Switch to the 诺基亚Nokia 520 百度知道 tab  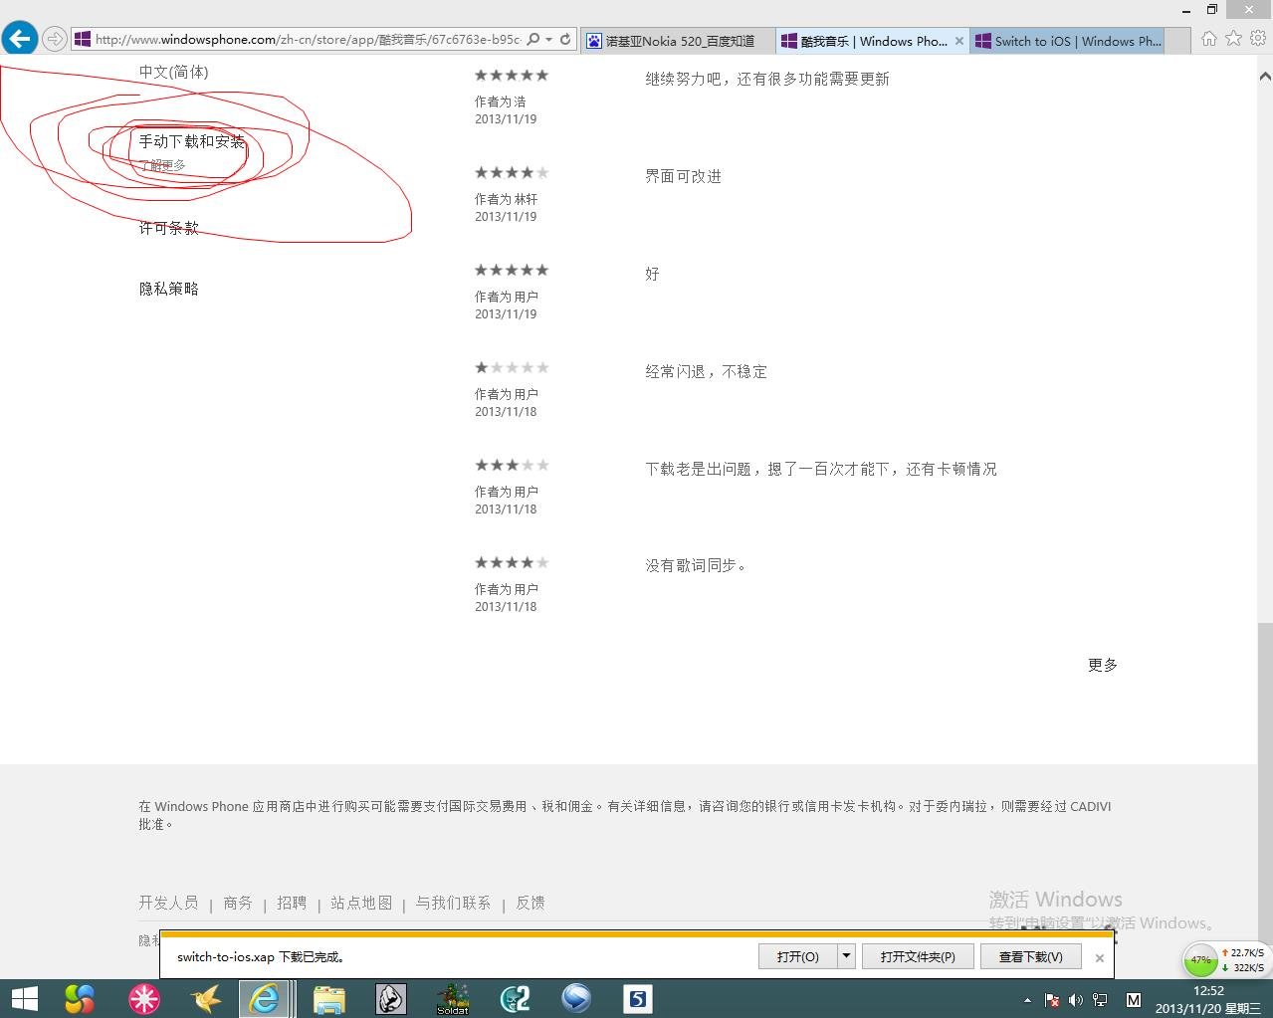[x=678, y=41]
